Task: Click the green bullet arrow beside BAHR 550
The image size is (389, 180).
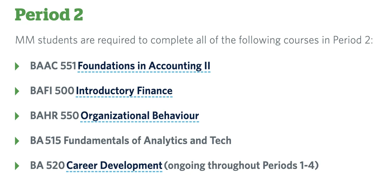Action: click(17, 116)
